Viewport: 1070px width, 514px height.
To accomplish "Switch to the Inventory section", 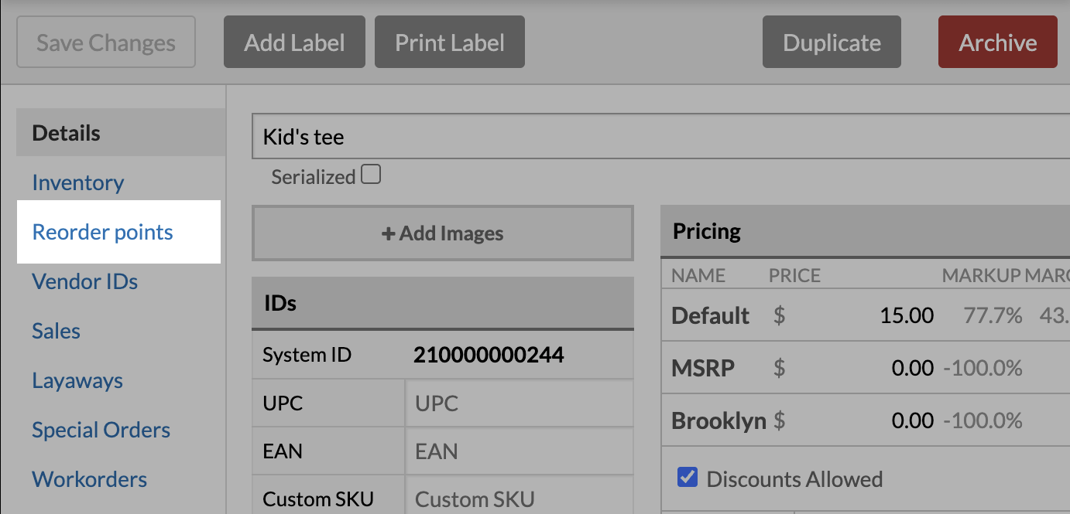I will coord(78,182).
